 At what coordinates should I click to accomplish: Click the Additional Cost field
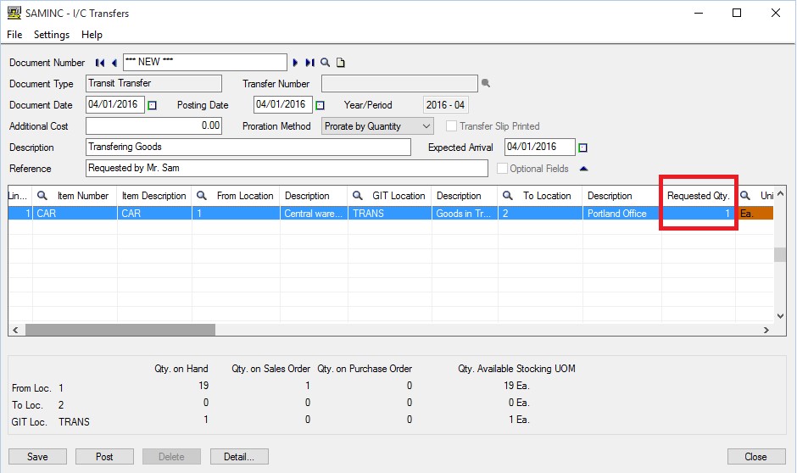click(154, 125)
